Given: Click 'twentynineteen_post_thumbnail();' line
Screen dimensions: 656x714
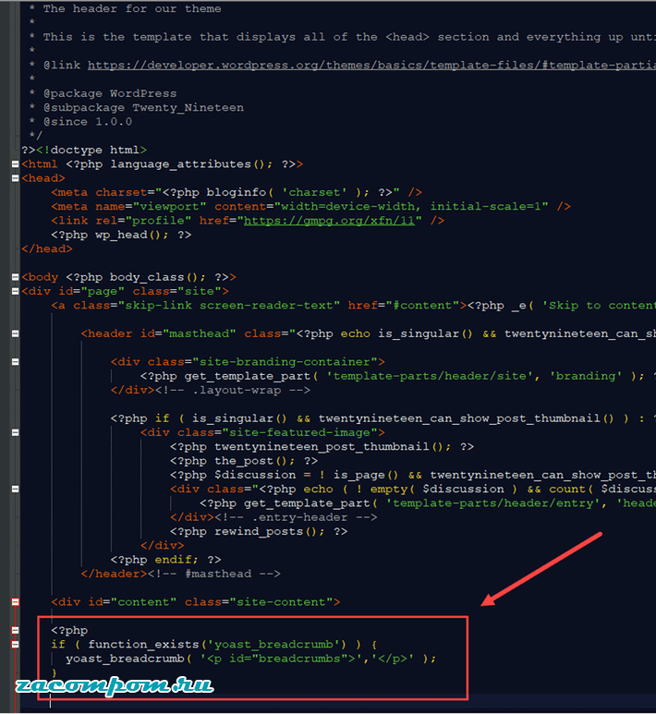Looking at the screenshot, I should click(322, 447).
